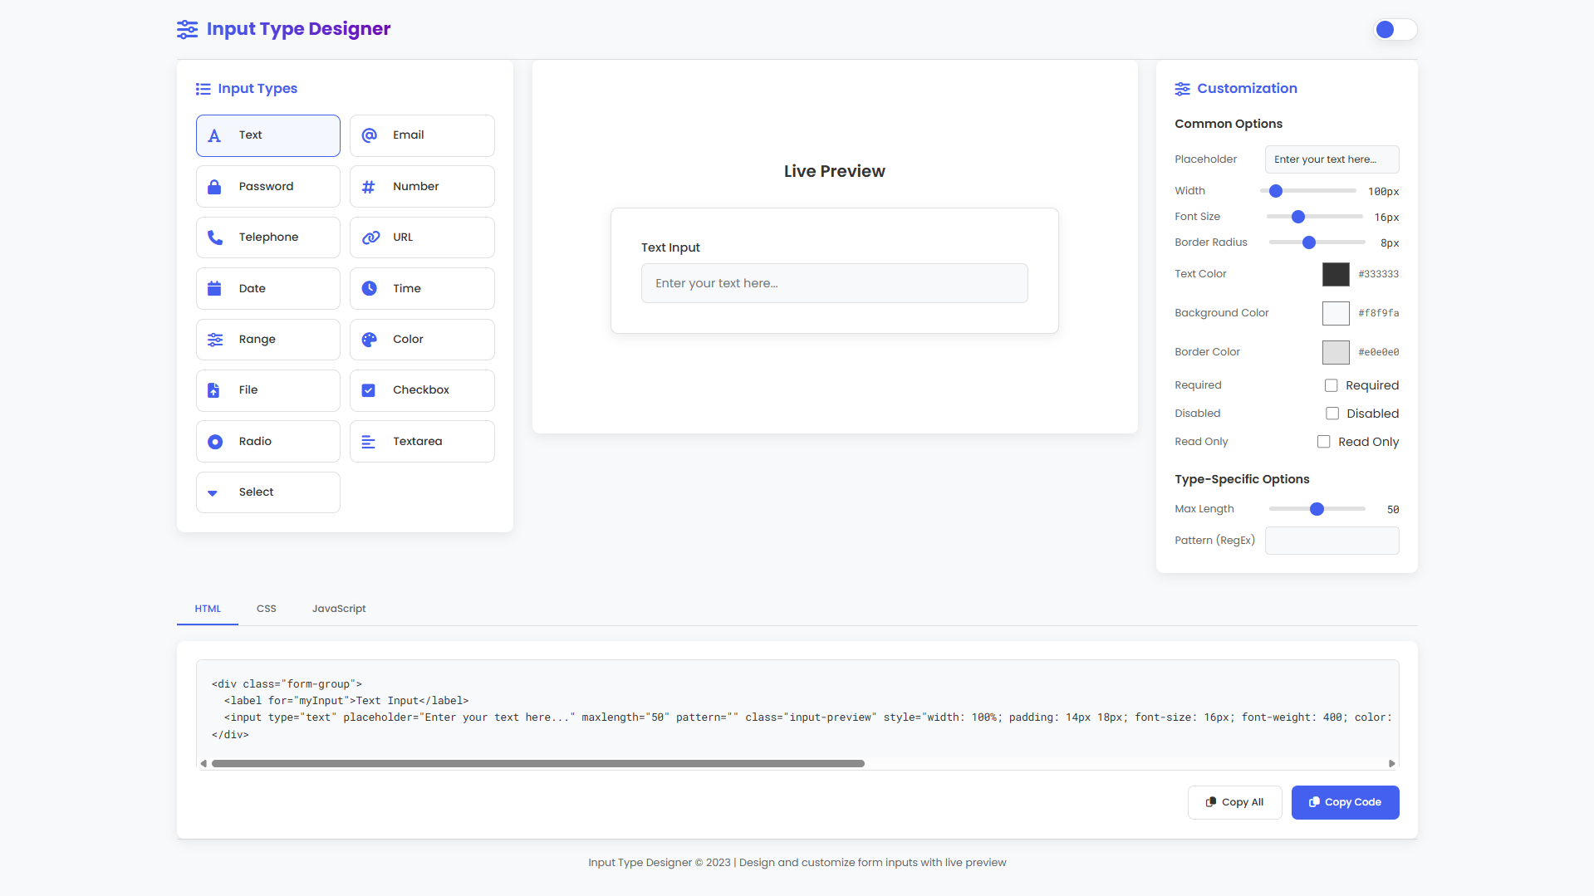Enable the Required checkbox
The image size is (1594, 896).
pos(1331,385)
